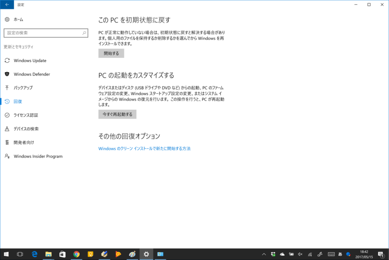389x260 pixels.
Task: Open the paint palette taskbar app
Action: (132, 254)
